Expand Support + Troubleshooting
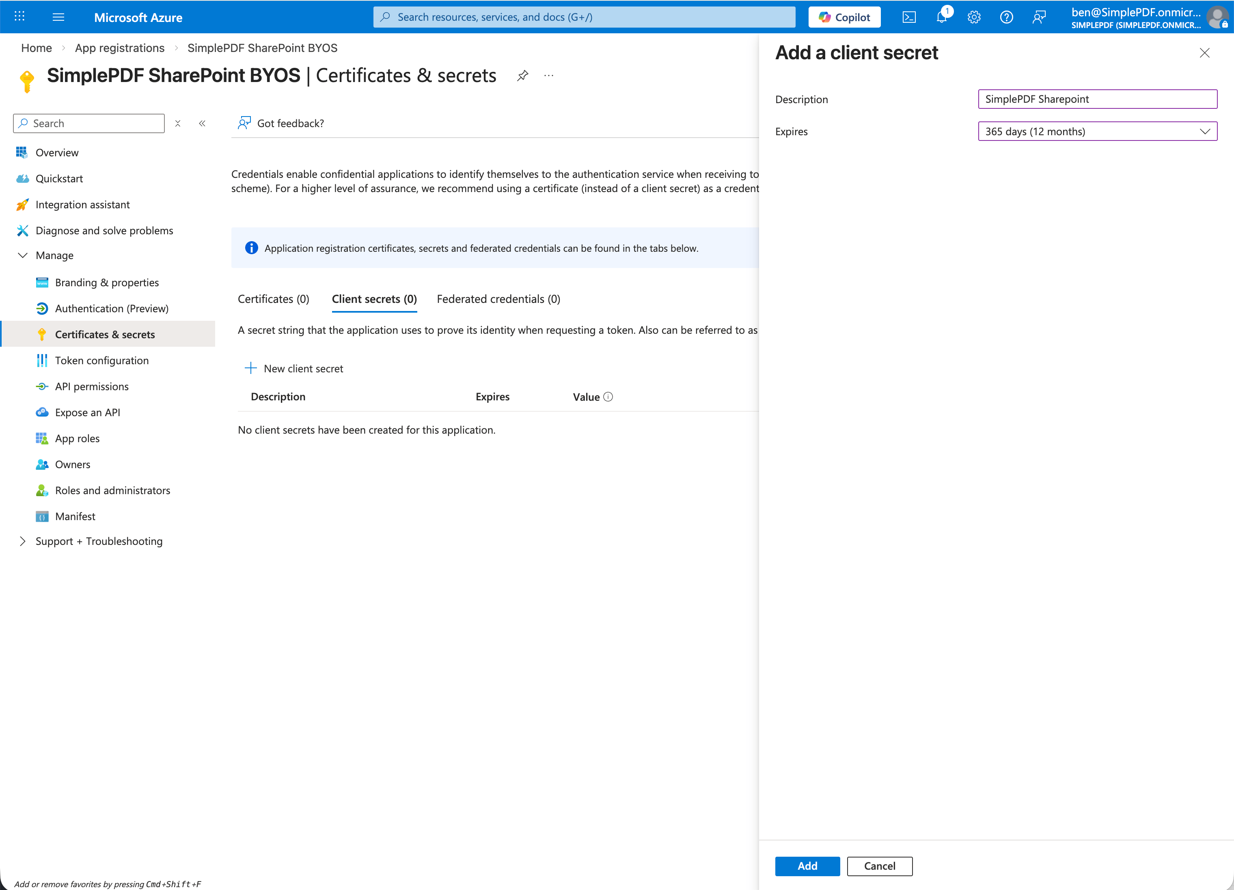Image resolution: width=1234 pixels, height=890 pixels. pos(23,541)
